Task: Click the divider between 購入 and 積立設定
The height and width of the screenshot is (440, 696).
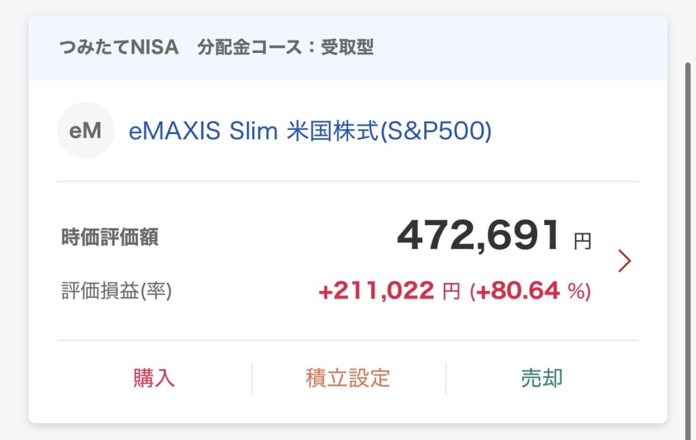Action: pyautogui.click(x=251, y=379)
